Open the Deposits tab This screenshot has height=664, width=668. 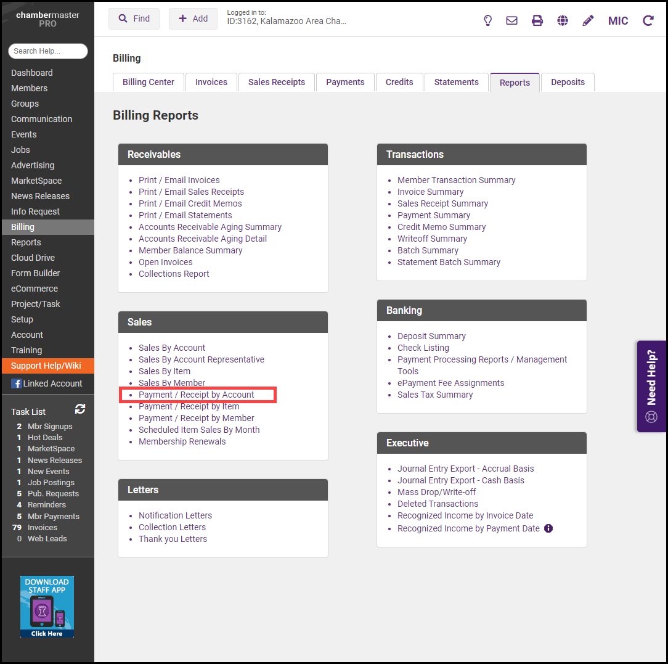point(568,82)
